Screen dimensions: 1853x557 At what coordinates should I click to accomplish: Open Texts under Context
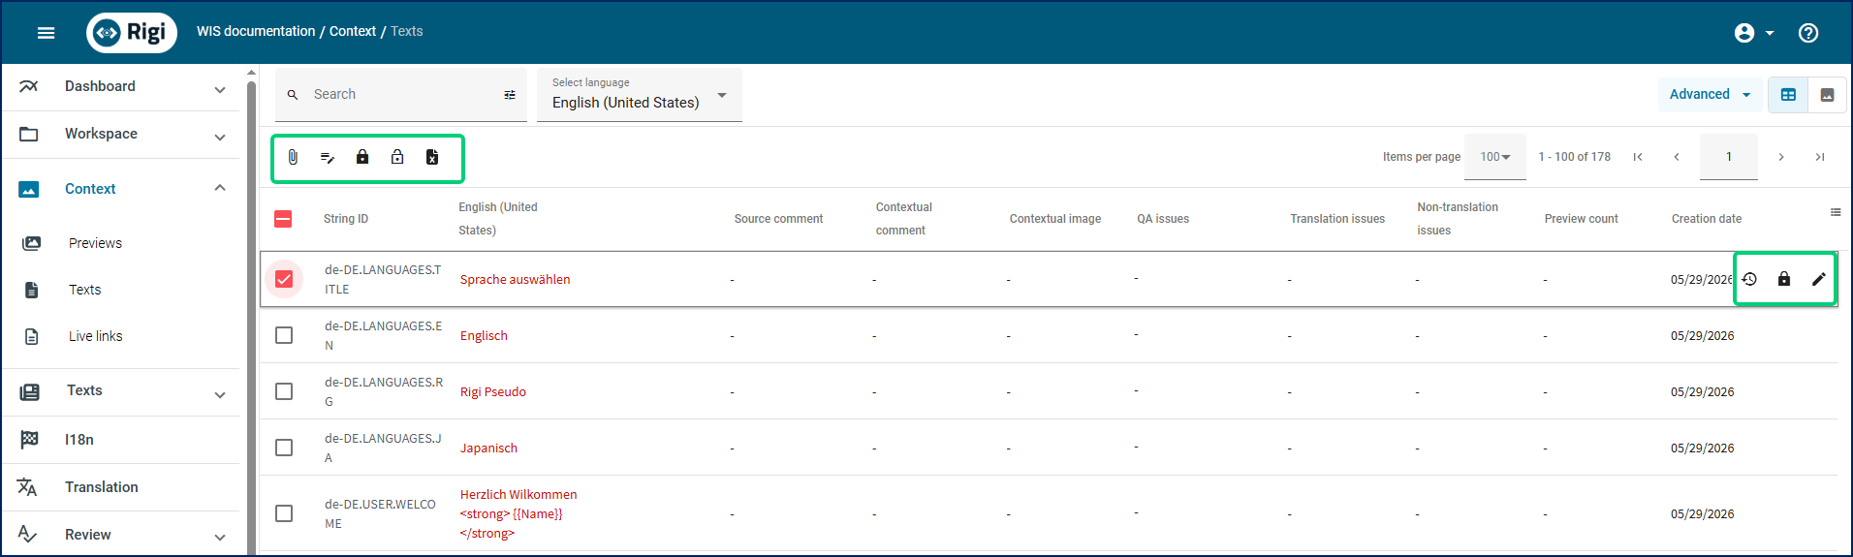(x=84, y=290)
